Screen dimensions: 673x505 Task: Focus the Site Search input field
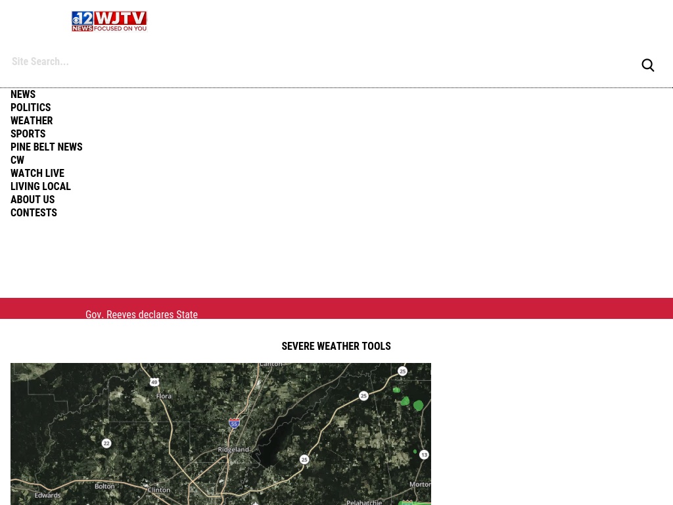(x=322, y=62)
